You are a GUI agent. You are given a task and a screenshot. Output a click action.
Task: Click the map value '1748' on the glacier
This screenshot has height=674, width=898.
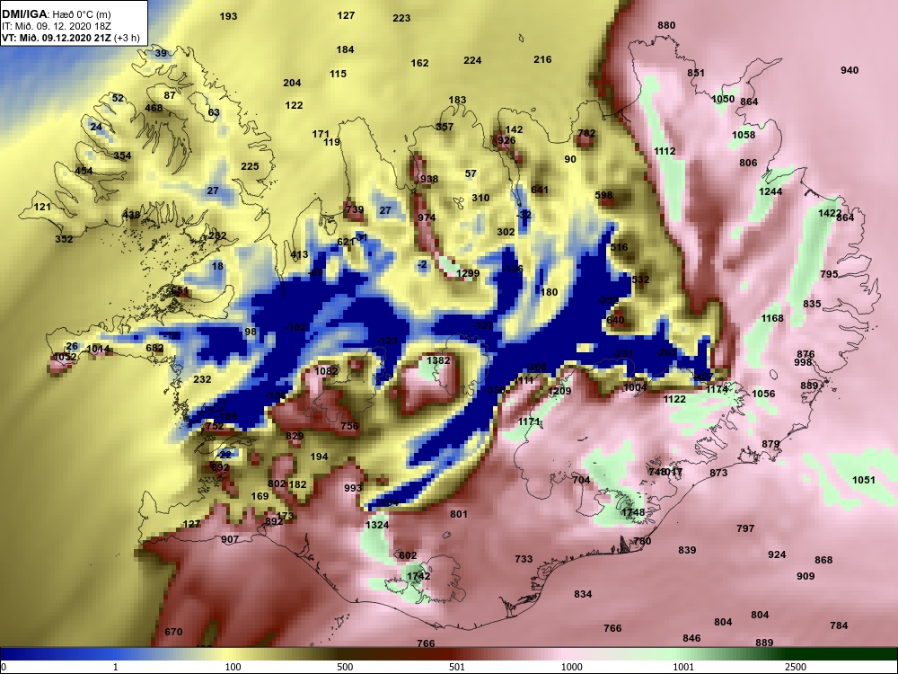(x=633, y=512)
